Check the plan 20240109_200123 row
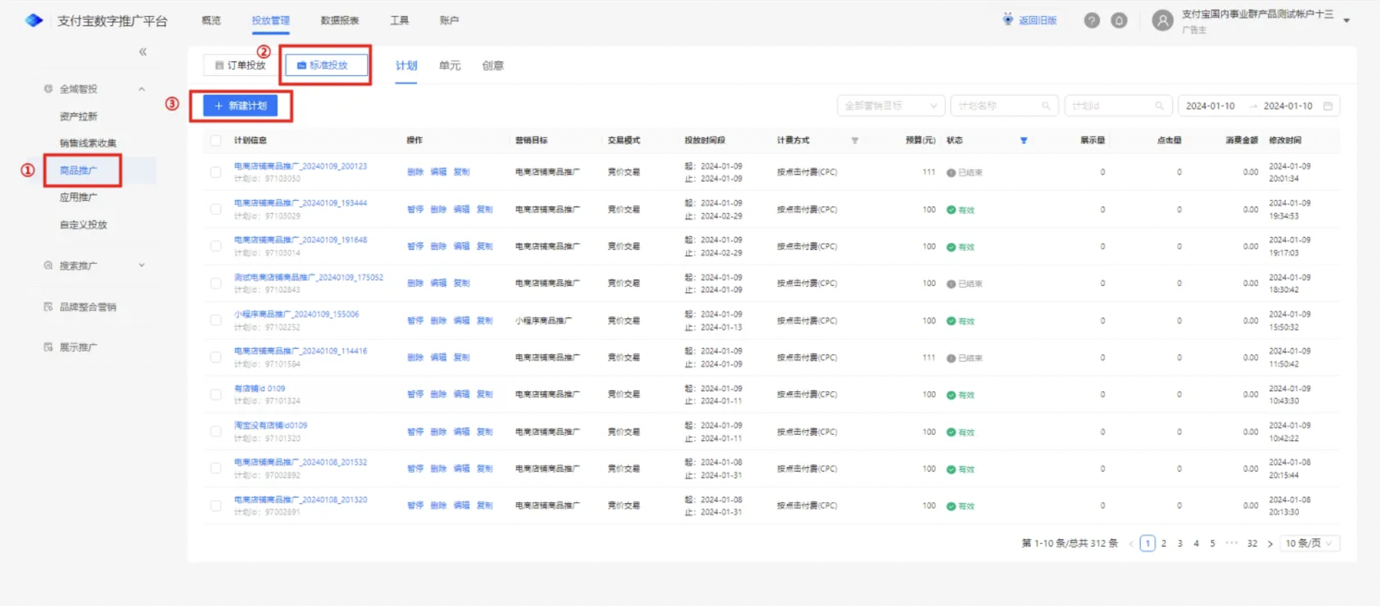This screenshot has height=606, width=1380. point(216,172)
